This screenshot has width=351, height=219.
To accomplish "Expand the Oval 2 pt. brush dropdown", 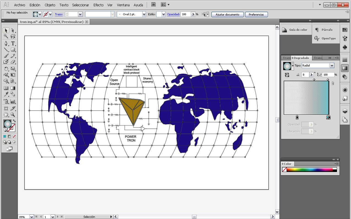I will click(144, 14).
